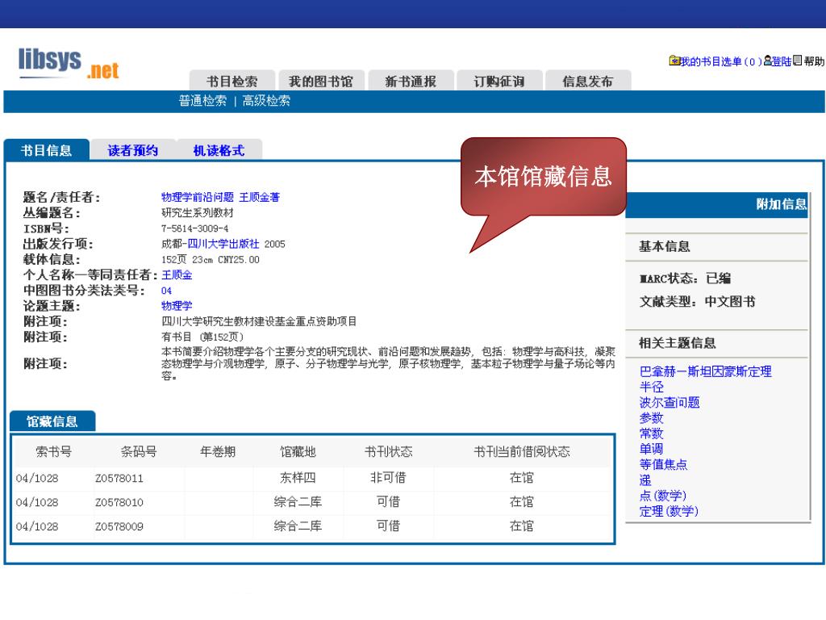
Task: Open the 机读格式 tab
Action: click(219, 150)
